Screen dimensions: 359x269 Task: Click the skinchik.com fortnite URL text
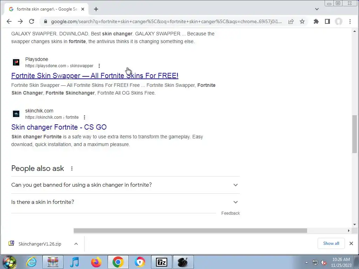pyautogui.click(x=52, y=117)
